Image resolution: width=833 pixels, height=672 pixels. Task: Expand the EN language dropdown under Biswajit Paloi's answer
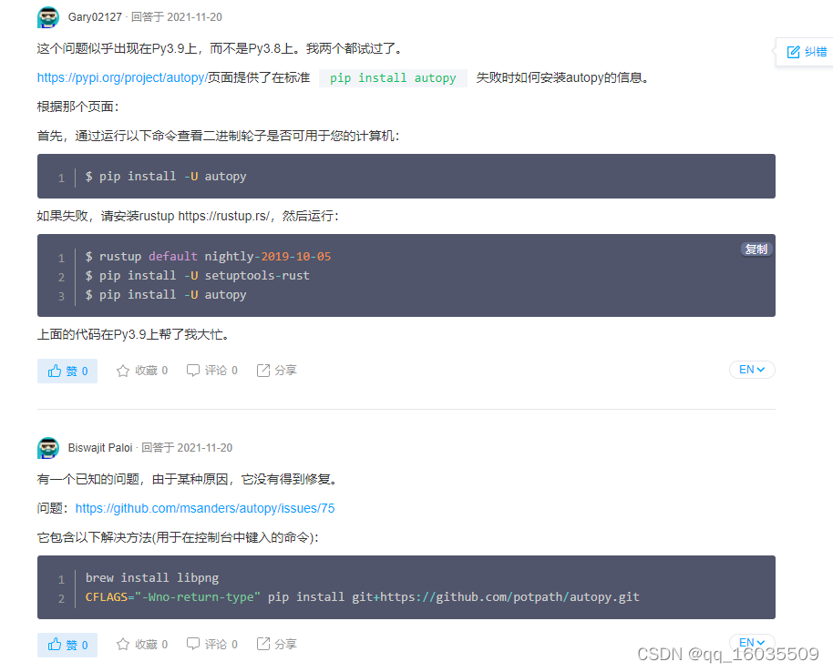tap(752, 642)
